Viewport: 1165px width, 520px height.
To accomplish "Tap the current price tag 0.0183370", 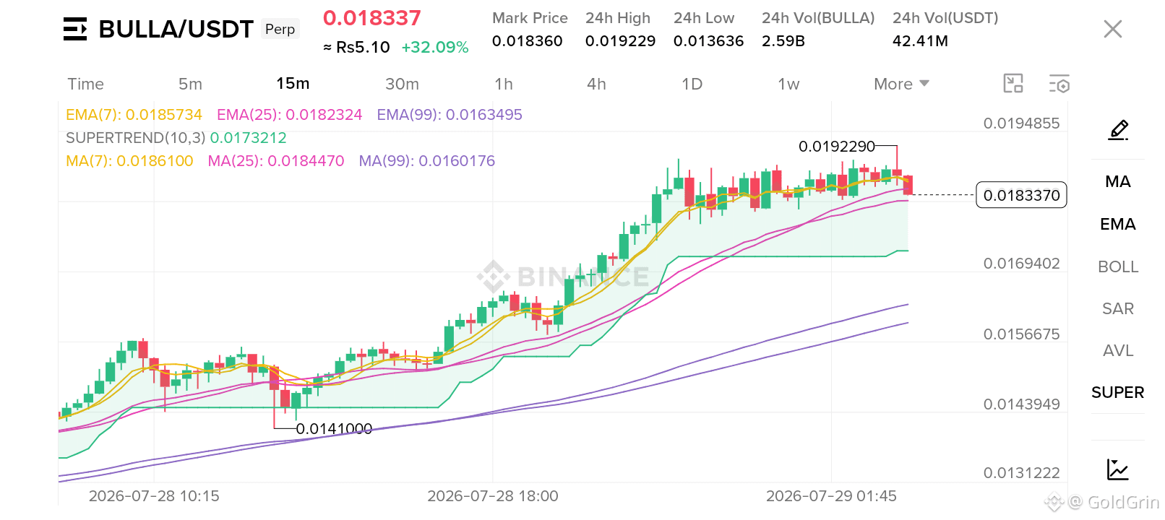I will point(1021,195).
